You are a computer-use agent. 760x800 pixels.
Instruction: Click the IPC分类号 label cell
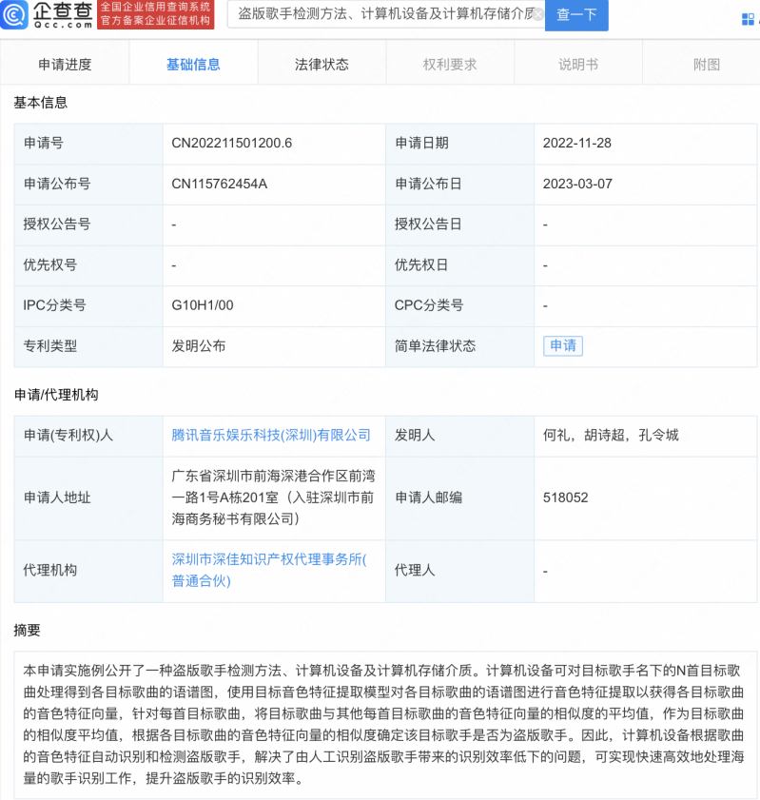tap(88, 305)
